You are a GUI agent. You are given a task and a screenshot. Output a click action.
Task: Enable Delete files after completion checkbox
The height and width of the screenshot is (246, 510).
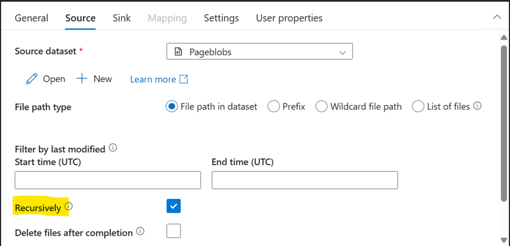[x=174, y=231]
